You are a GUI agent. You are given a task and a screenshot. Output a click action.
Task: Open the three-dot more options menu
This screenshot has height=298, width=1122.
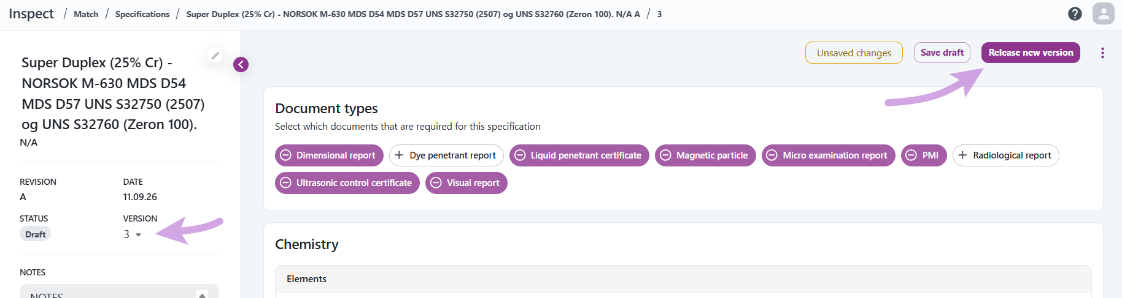tap(1102, 53)
